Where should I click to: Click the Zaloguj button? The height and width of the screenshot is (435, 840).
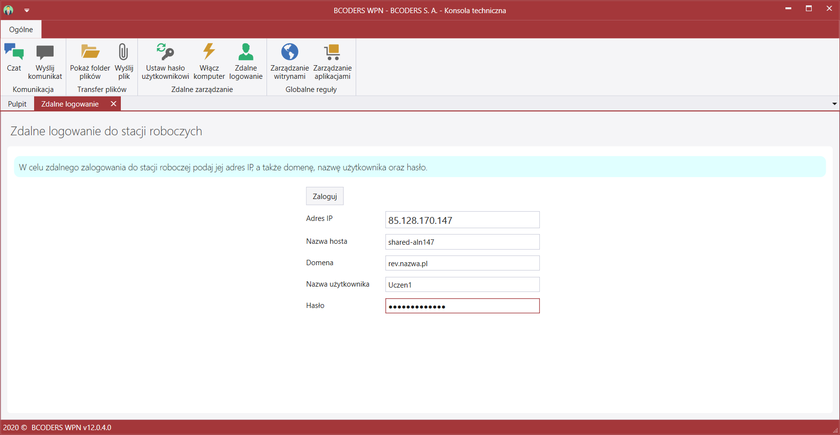[x=325, y=196]
